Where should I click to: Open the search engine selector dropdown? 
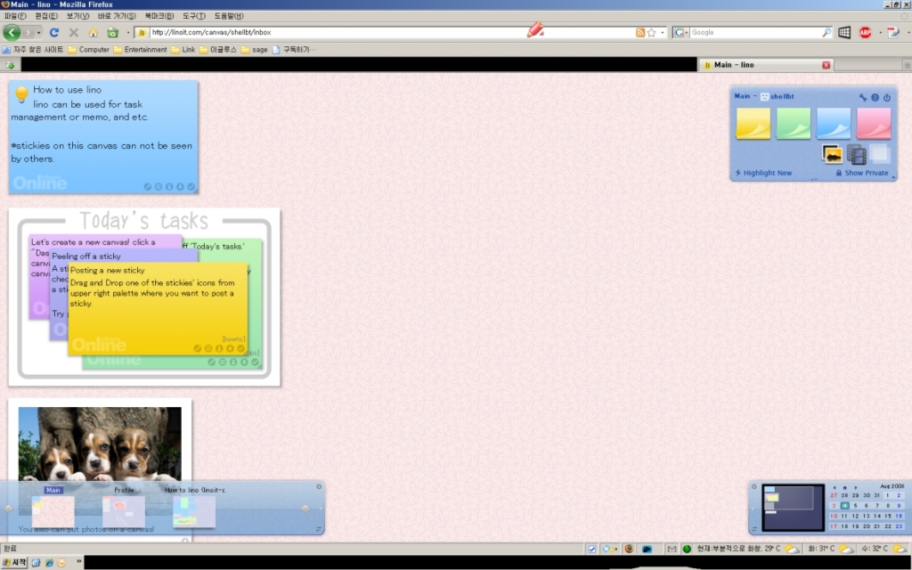680,33
